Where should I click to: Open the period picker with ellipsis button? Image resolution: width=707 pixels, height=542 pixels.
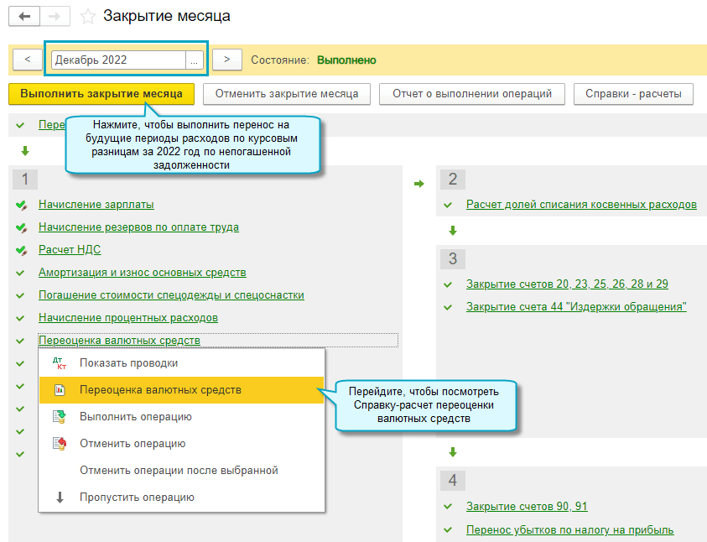point(195,60)
